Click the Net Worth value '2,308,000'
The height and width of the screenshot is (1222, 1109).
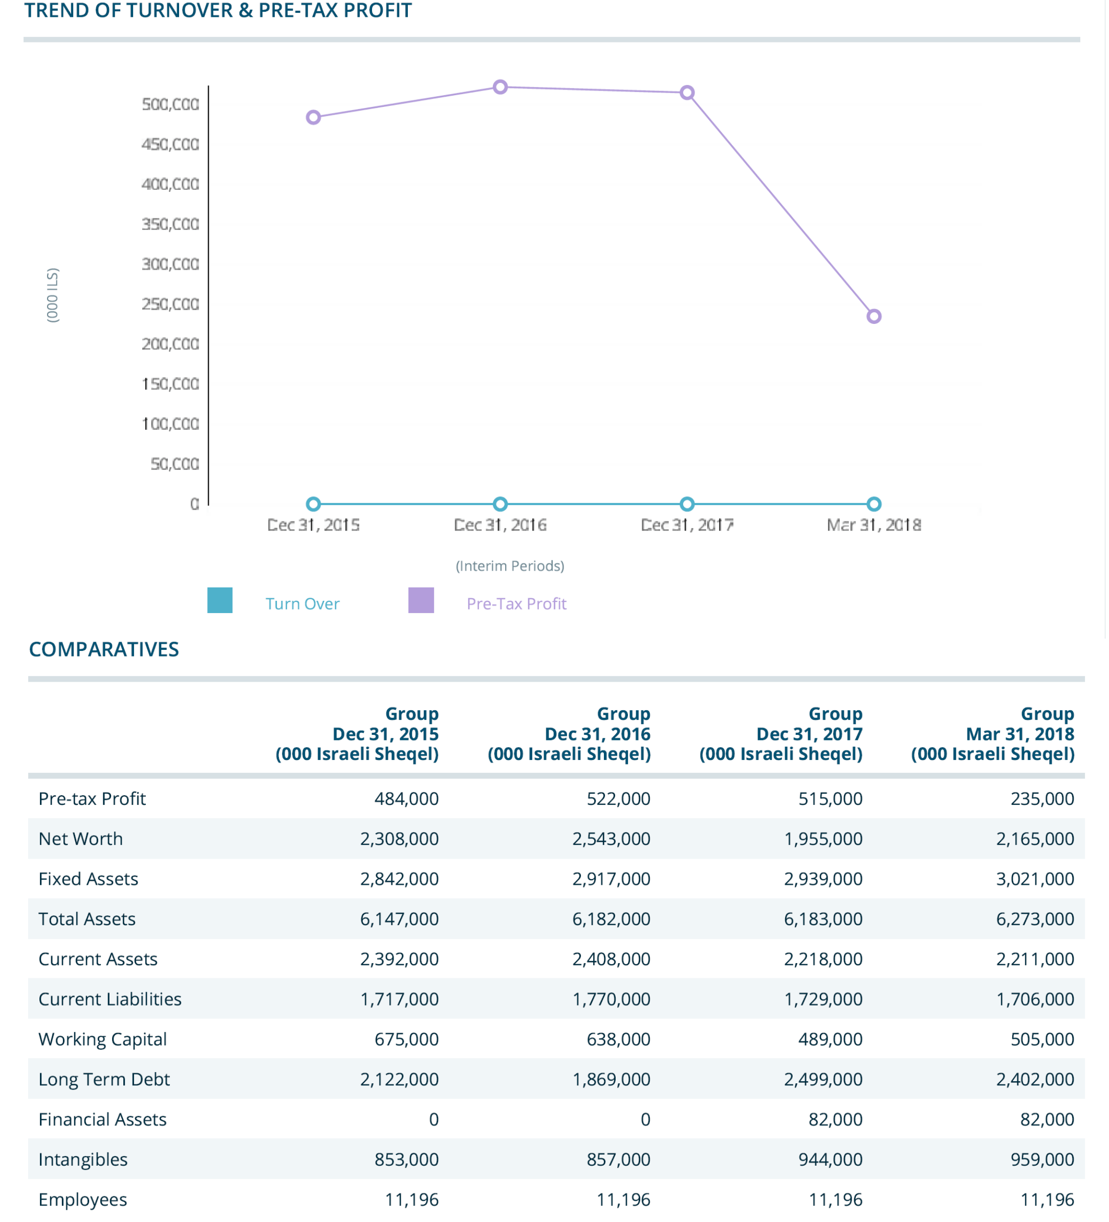point(400,839)
